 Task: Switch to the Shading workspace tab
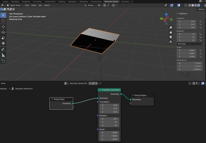click(62, 2)
